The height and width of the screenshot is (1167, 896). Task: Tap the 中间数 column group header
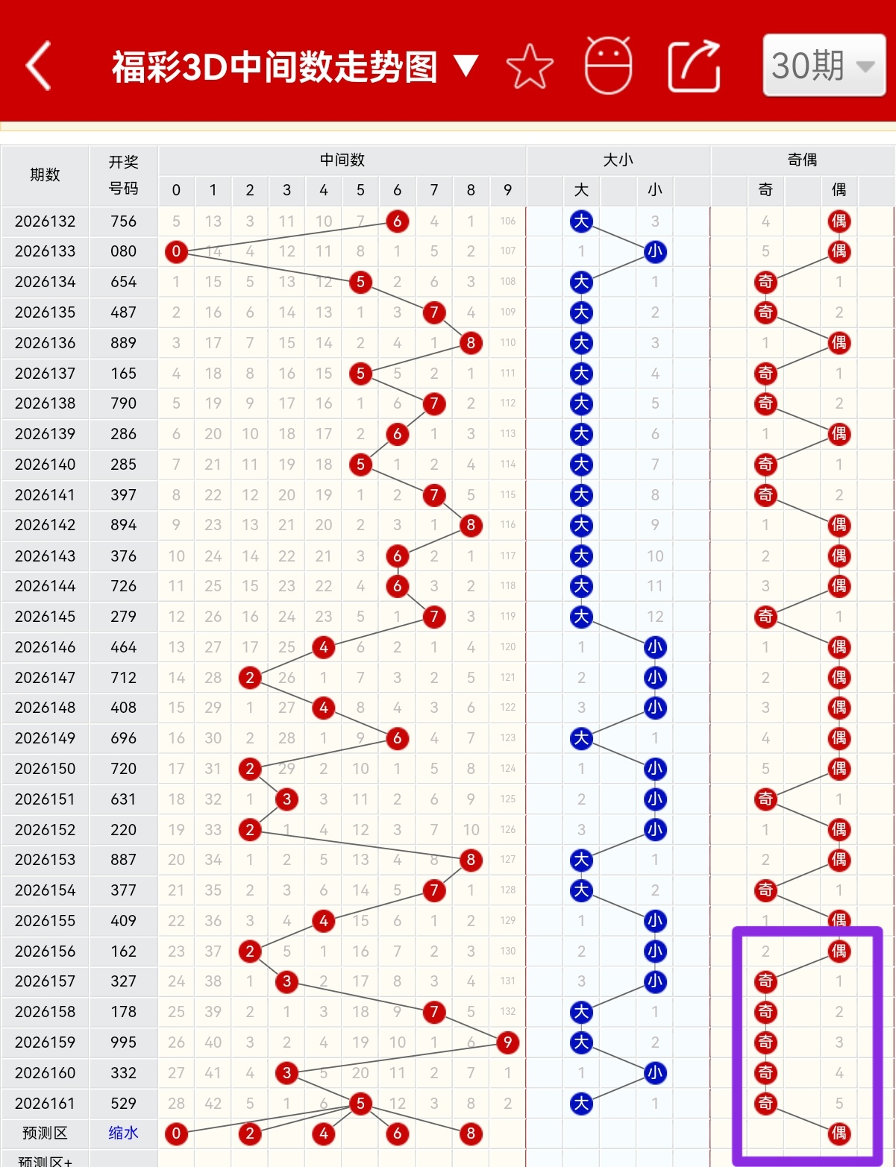(342, 160)
